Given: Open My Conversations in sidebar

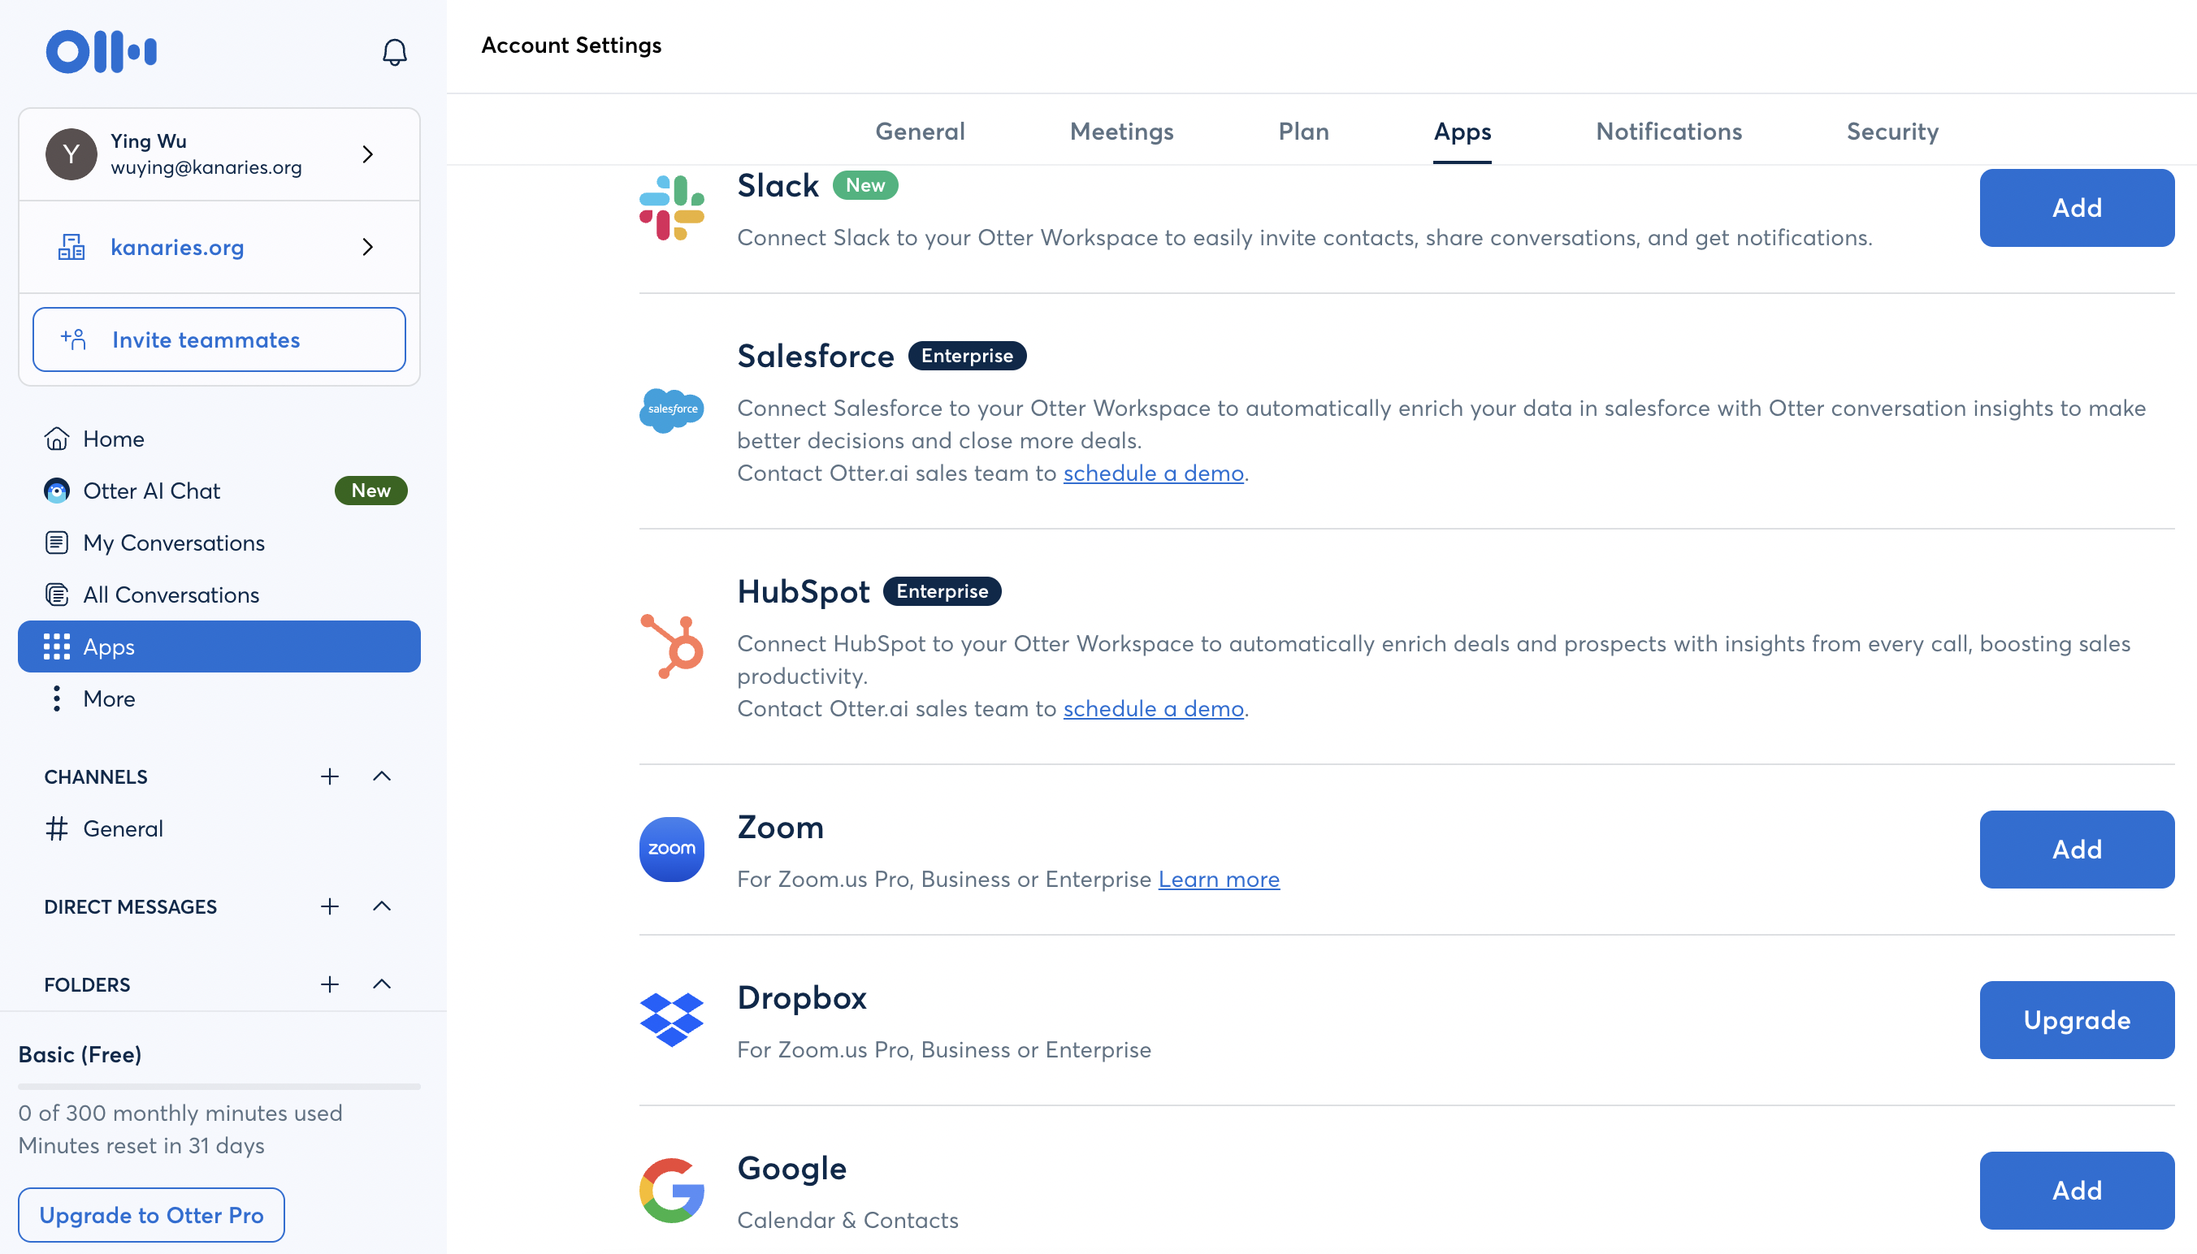Looking at the screenshot, I should coord(173,543).
